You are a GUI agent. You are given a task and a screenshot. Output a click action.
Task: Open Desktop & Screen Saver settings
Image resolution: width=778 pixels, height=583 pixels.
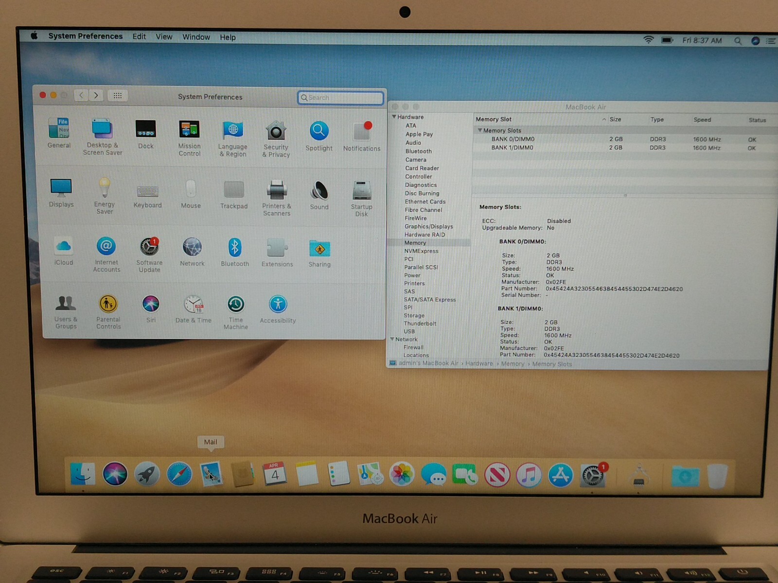click(x=103, y=137)
